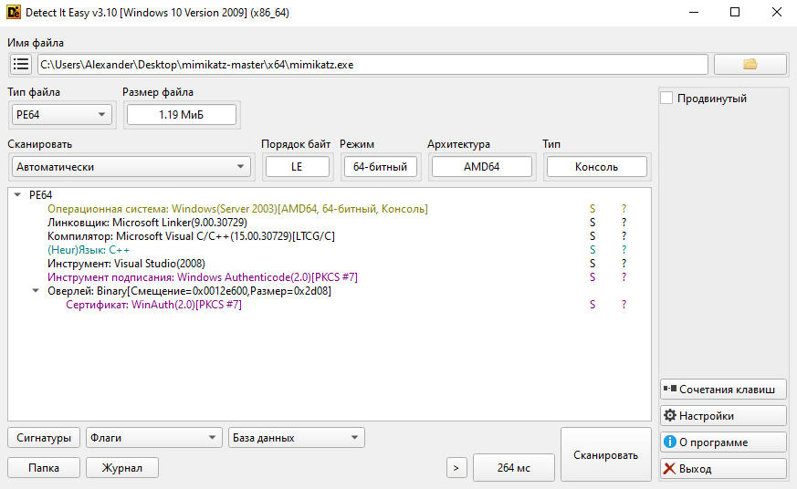Click ? link on Visual Studio(2008) row
Image resolution: width=797 pixels, height=489 pixels.
coord(624,264)
